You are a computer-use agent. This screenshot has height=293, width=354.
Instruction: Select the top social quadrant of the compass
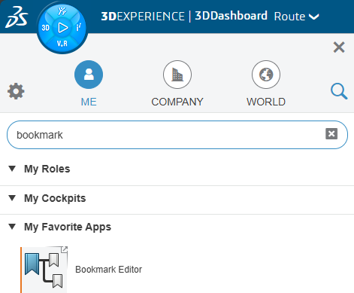tap(62, 11)
